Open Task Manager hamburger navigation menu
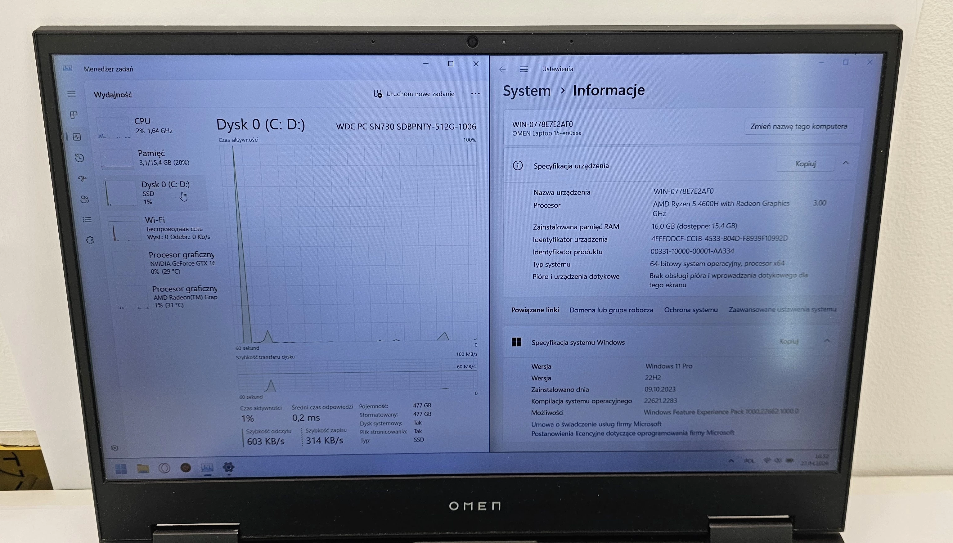The image size is (953, 543). tap(72, 94)
